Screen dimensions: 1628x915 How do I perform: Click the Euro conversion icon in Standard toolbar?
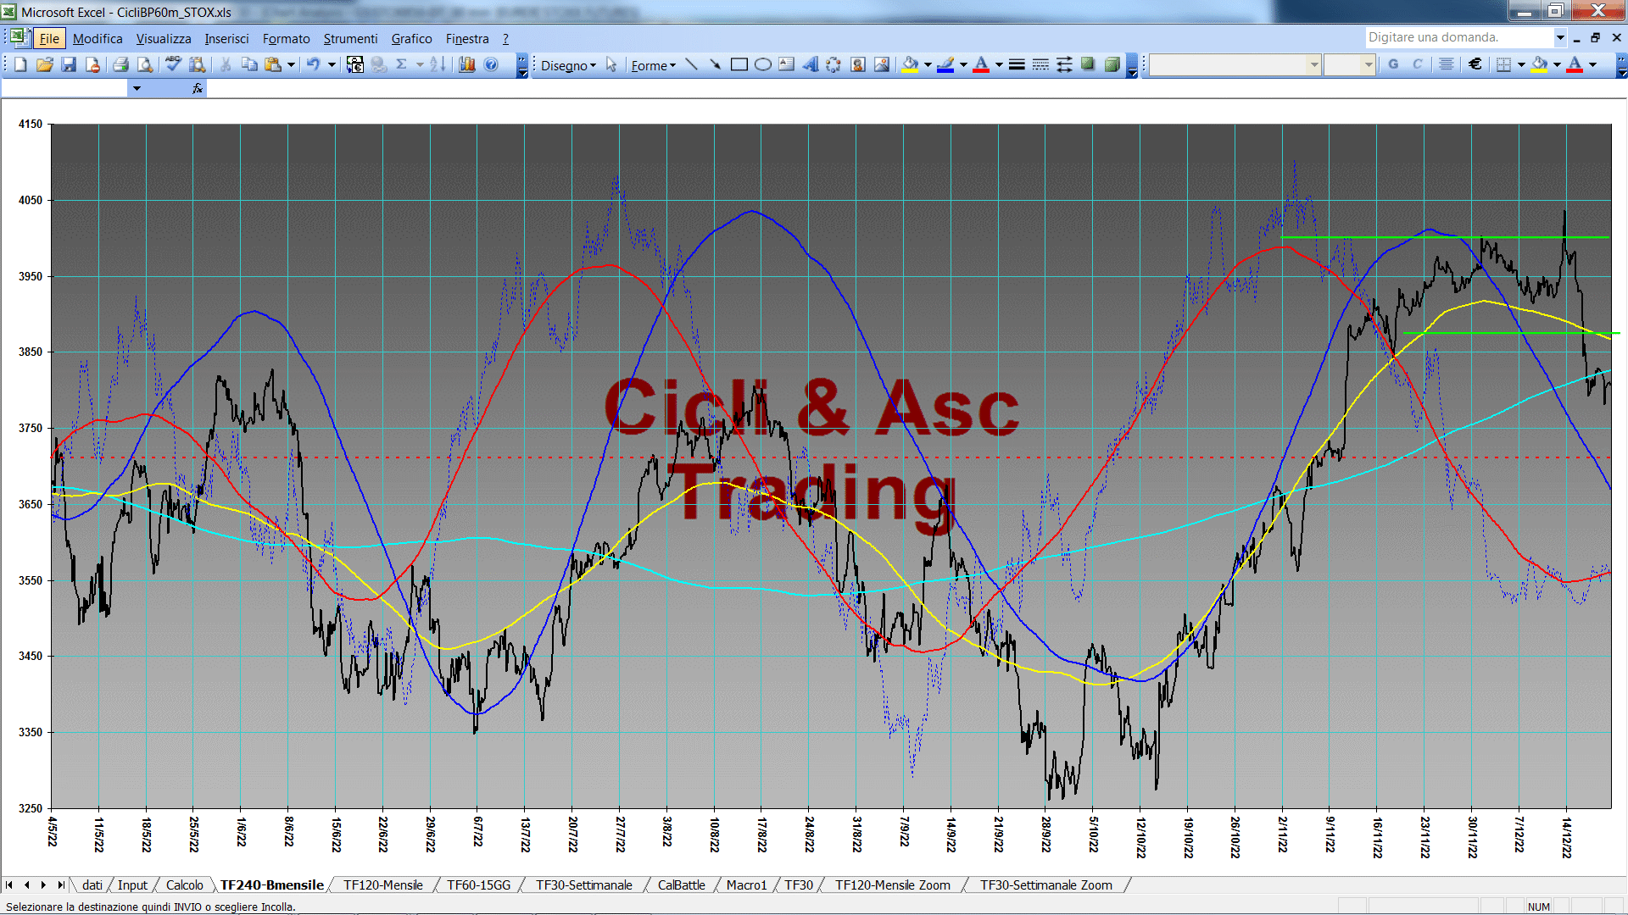click(x=355, y=64)
